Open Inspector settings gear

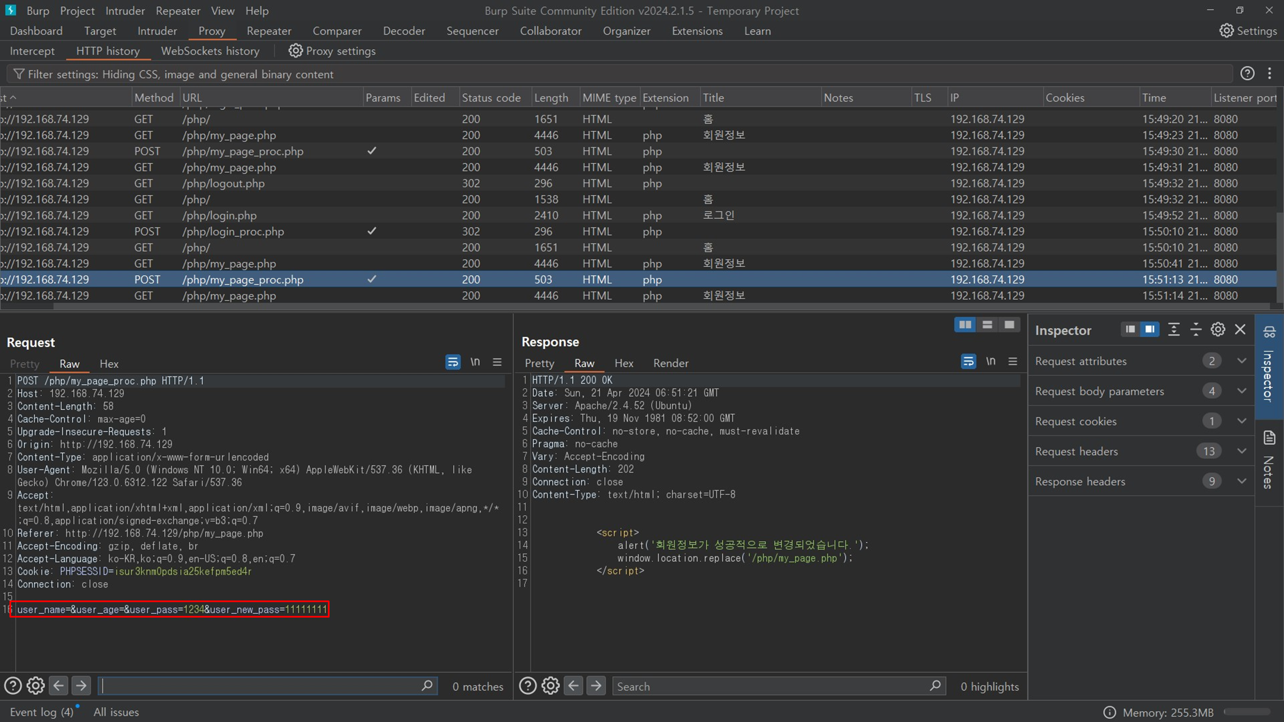[x=1218, y=330]
